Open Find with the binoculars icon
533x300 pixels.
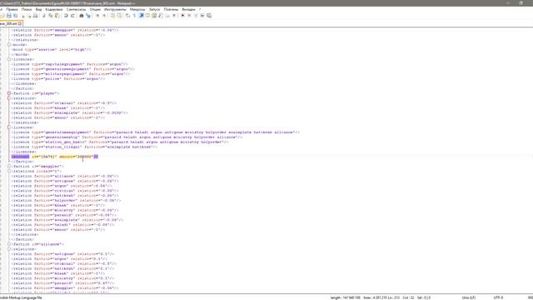coord(82,16)
